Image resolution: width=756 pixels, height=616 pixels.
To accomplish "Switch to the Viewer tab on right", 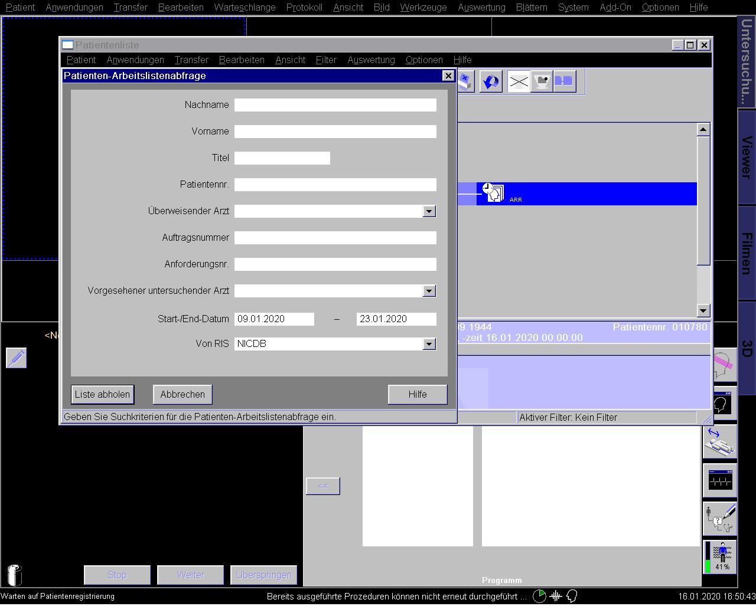I will (747, 157).
